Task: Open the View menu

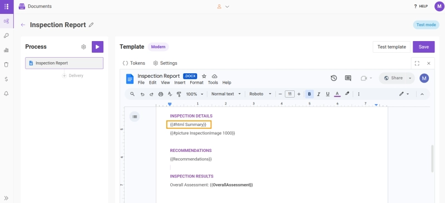Action: [165, 83]
